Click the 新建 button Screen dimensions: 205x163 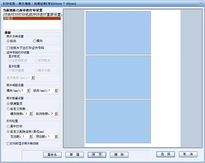point(75,155)
